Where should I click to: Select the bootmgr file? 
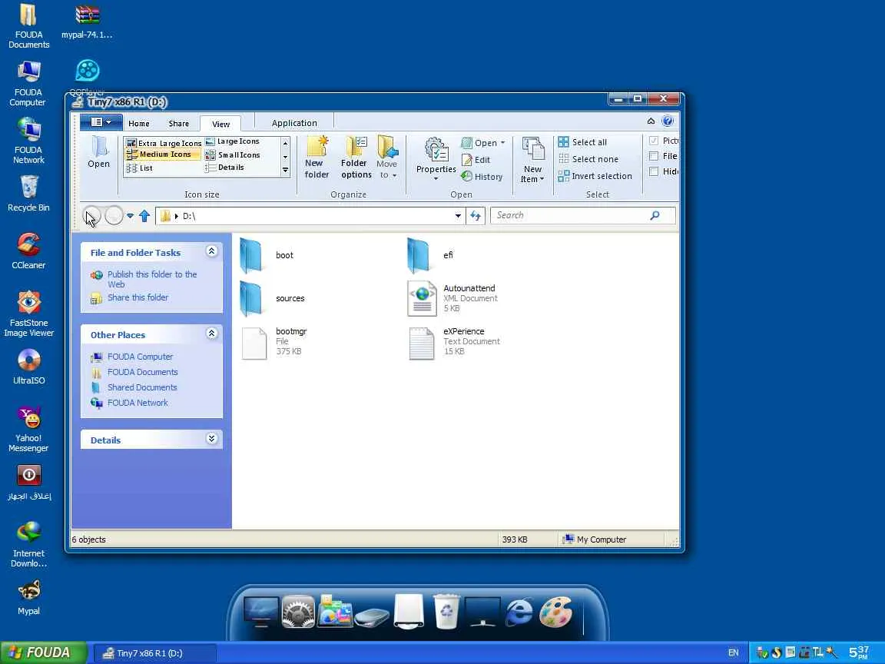click(274, 341)
